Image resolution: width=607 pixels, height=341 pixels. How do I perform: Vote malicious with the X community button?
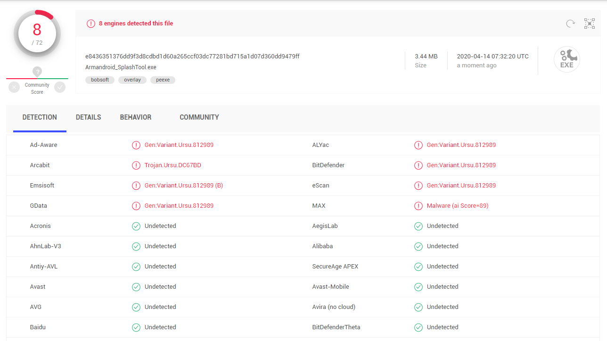(x=14, y=87)
